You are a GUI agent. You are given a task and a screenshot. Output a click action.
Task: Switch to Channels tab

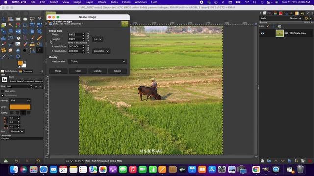click(26, 71)
